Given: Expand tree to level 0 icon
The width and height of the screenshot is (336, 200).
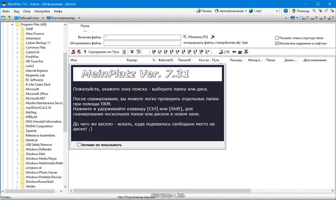Looking at the screenshot, I should coord(154,52).
